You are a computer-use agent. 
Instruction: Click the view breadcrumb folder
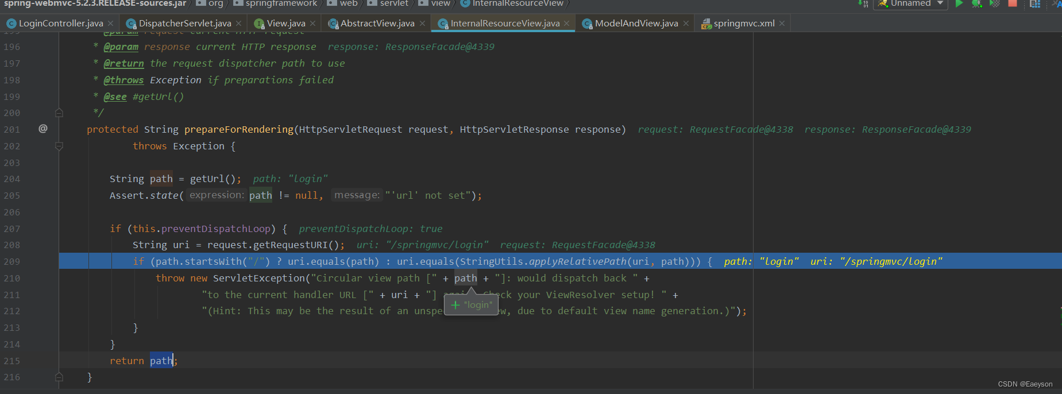click(x=434, y=3)
